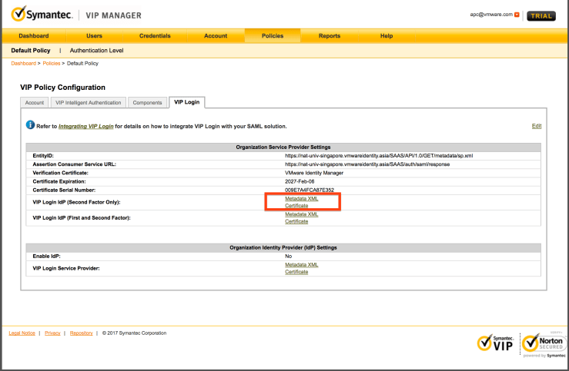This screenshot has height=371, width=569.
Task: Open the Dashboard menu
Action: point(34,36)
